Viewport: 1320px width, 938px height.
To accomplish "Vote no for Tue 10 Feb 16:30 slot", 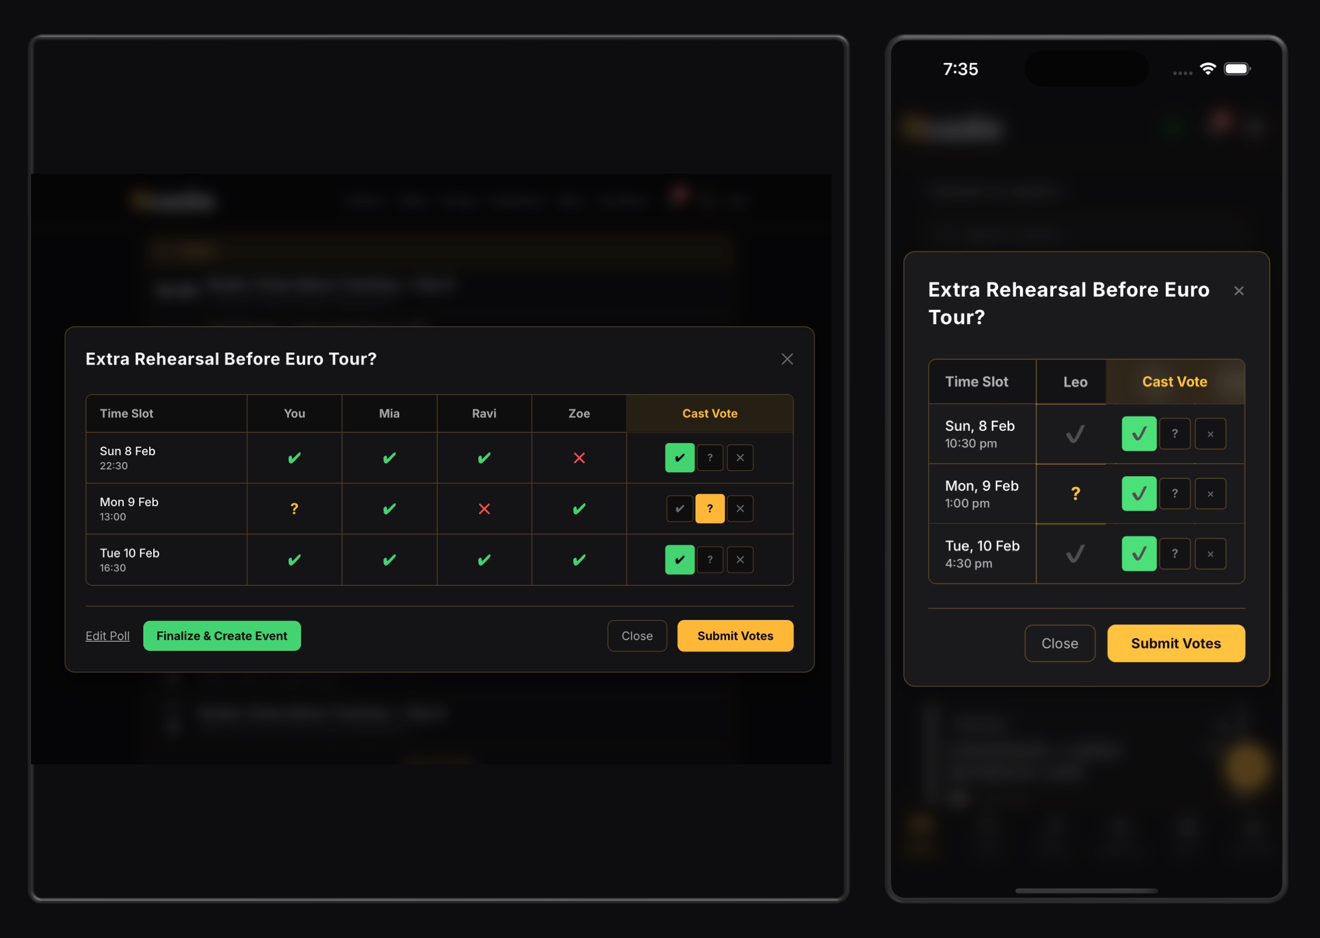I will [740, 560].
